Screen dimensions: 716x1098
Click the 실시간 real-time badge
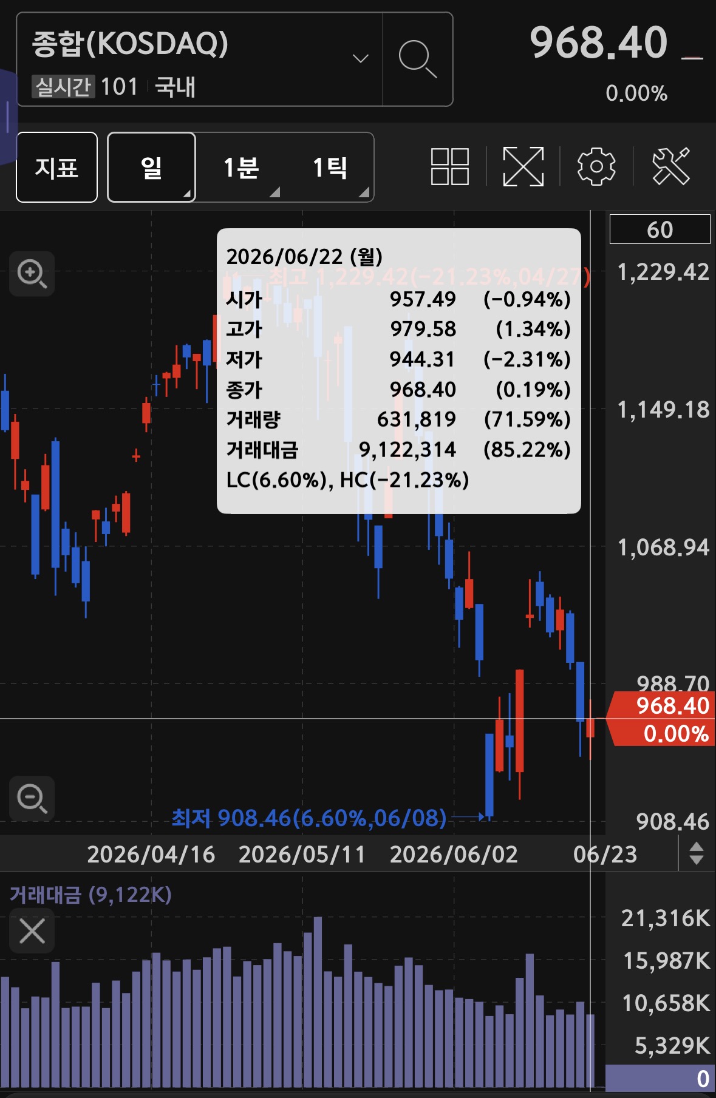coord(63,87)
